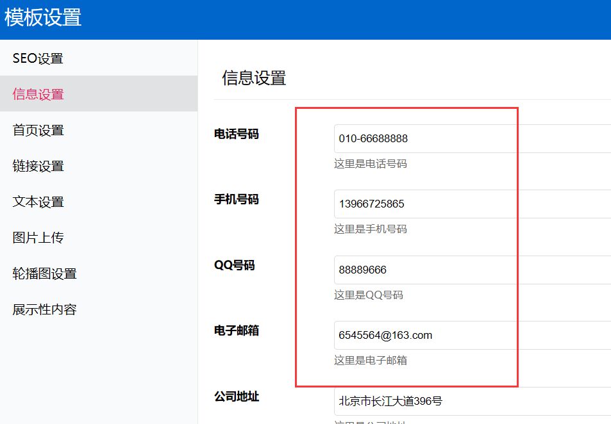Viewport: 611px width, 424px height.
Task: Click the 手机号码 field label
Action: pos(235,199)
